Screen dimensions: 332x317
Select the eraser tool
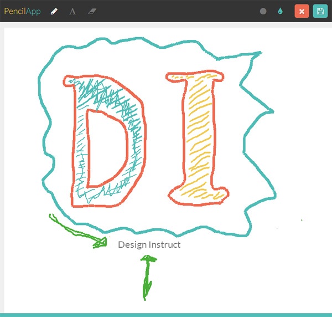[x=92, y=11]
